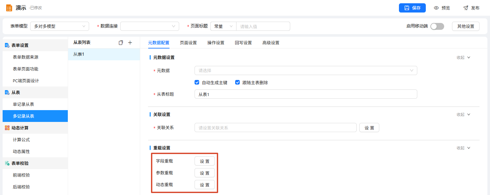Screen dimensions: 490x195
Task: Click the 演示 title text
Action: point(21,8)
